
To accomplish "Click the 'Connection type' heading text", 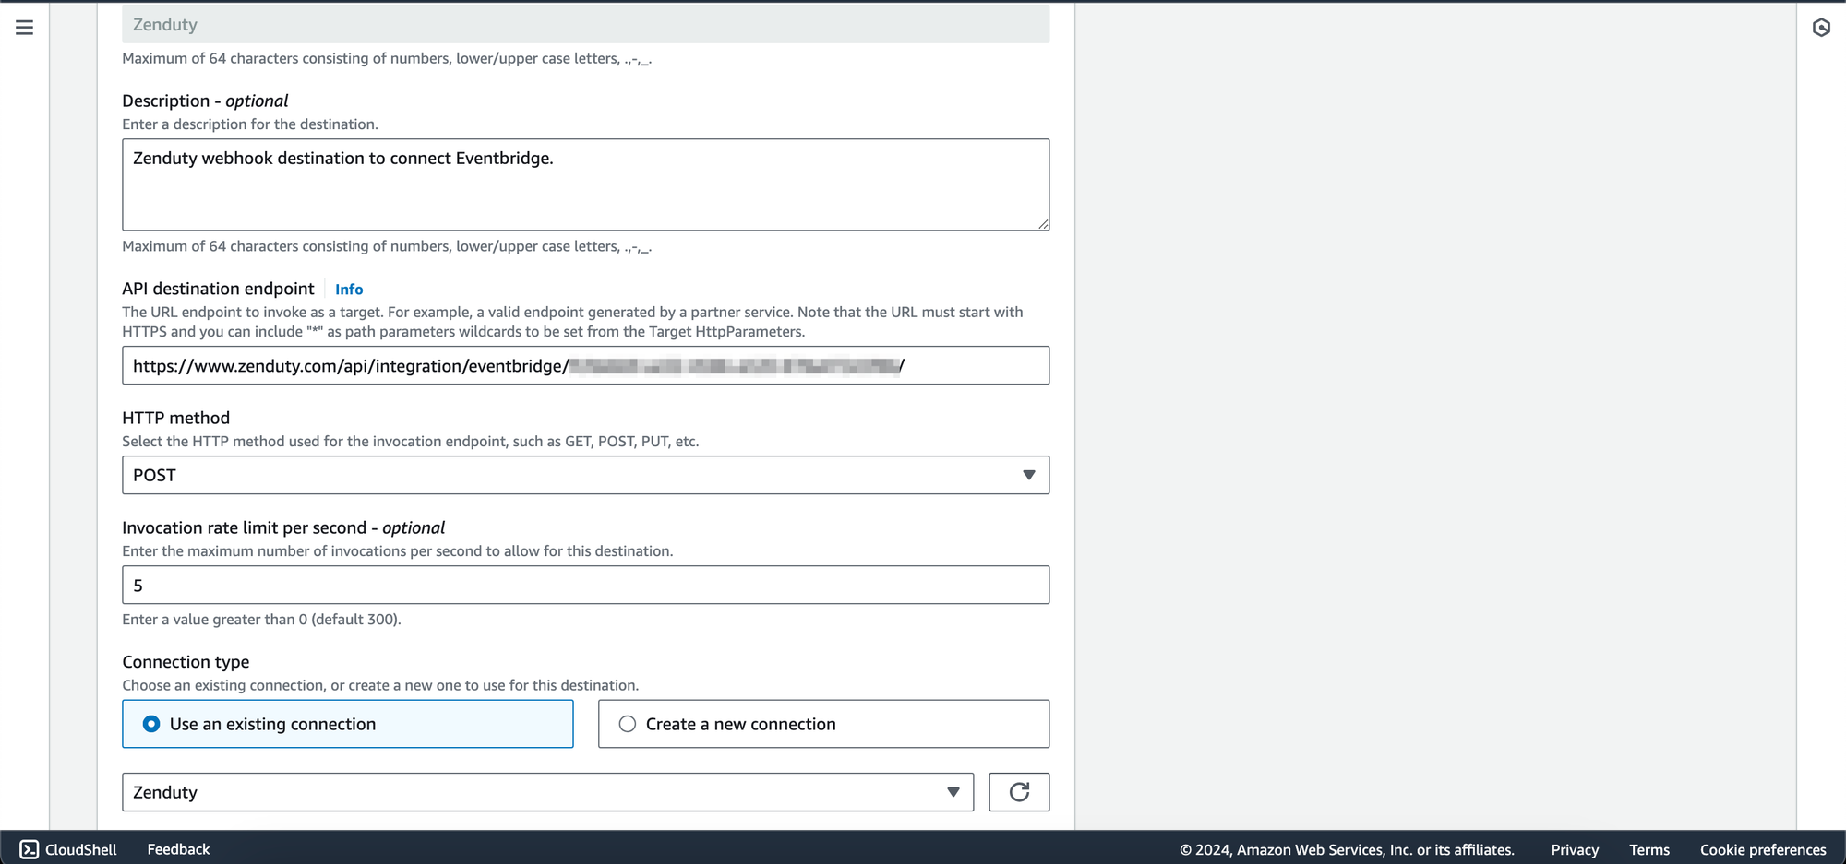I will click(x=186, y=662).
